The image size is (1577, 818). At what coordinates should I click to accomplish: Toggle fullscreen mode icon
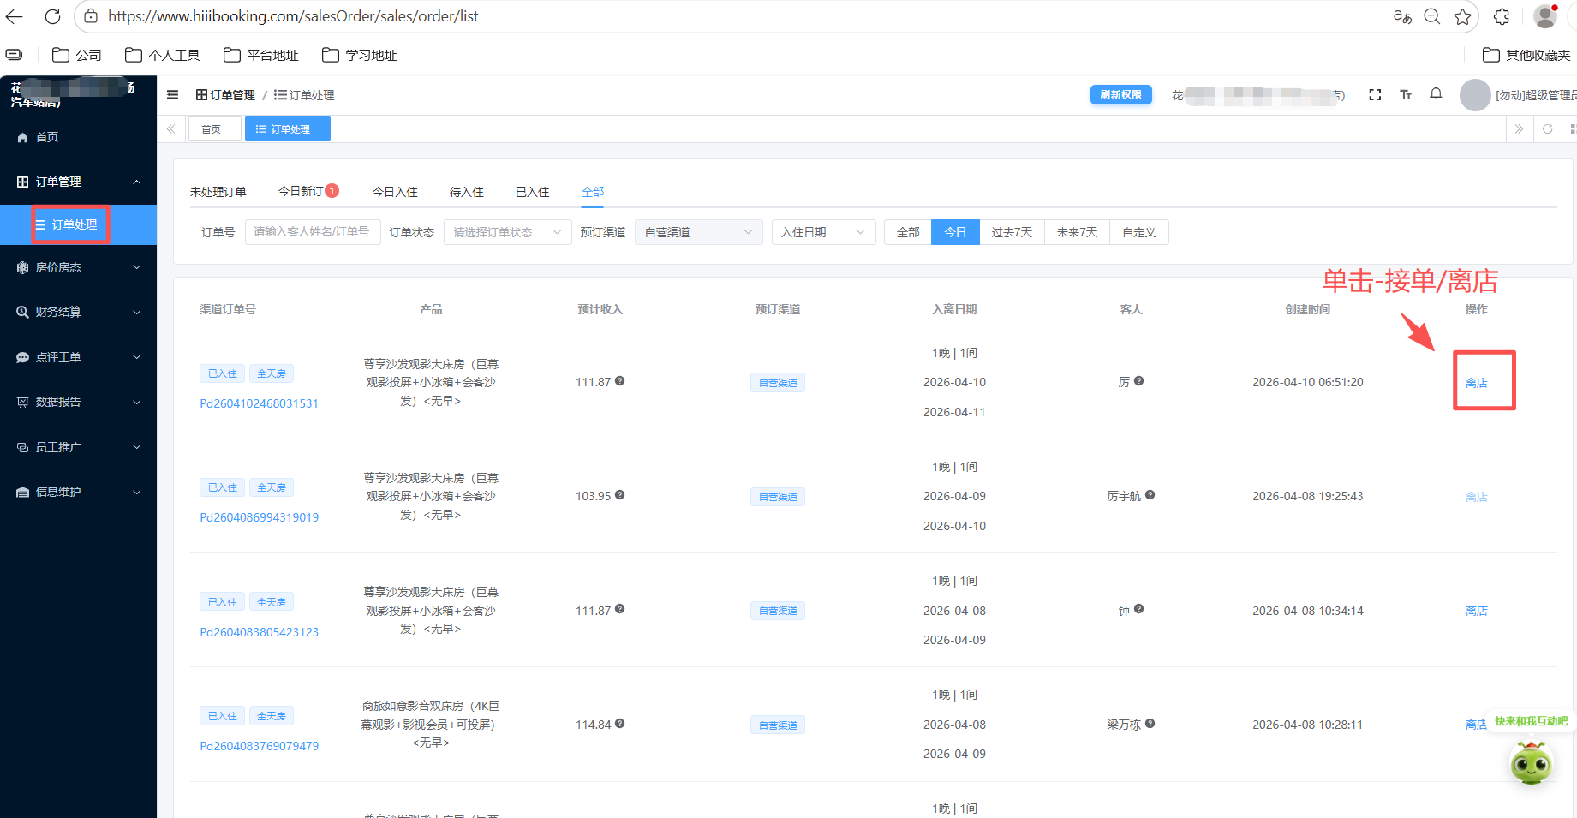1375,95
